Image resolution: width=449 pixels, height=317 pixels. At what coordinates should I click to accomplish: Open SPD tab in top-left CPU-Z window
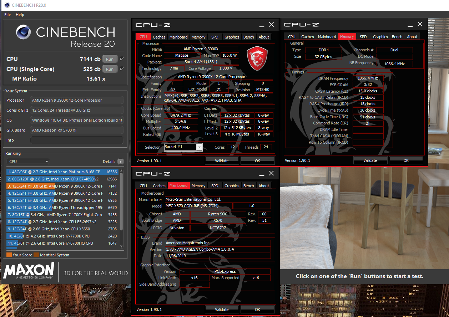tap(215, 37)
